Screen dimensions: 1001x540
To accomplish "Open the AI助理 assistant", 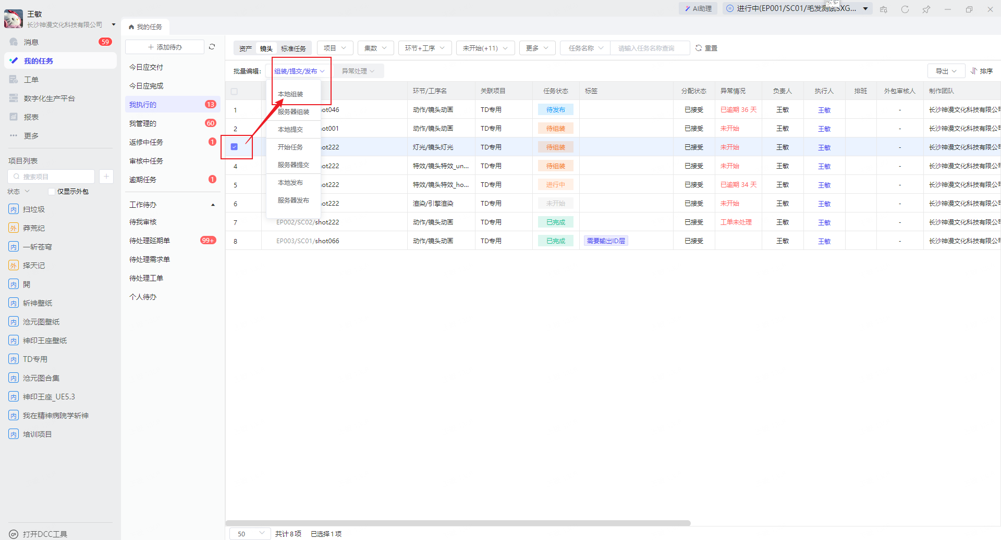I will [698, 8].
